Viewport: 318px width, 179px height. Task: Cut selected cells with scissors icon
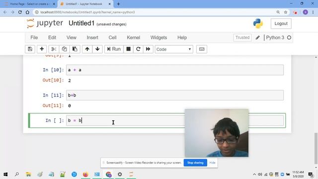(x=54, y=49)
